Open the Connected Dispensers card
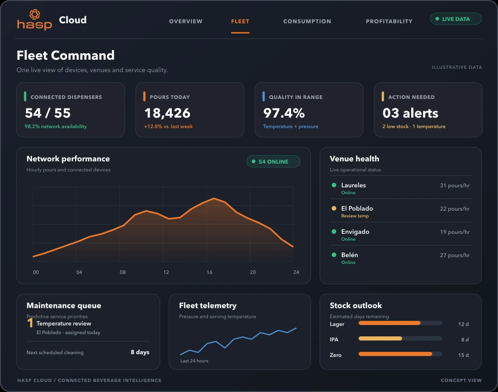The height and width of the screenshot is (392, 498). tap(70, 110)
